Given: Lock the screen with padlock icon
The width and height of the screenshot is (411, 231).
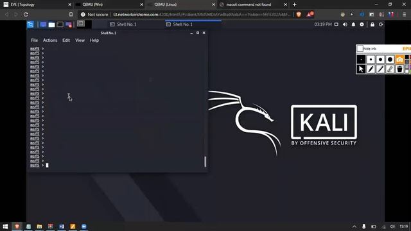Looking at the screenshot, I should (372, 24).
